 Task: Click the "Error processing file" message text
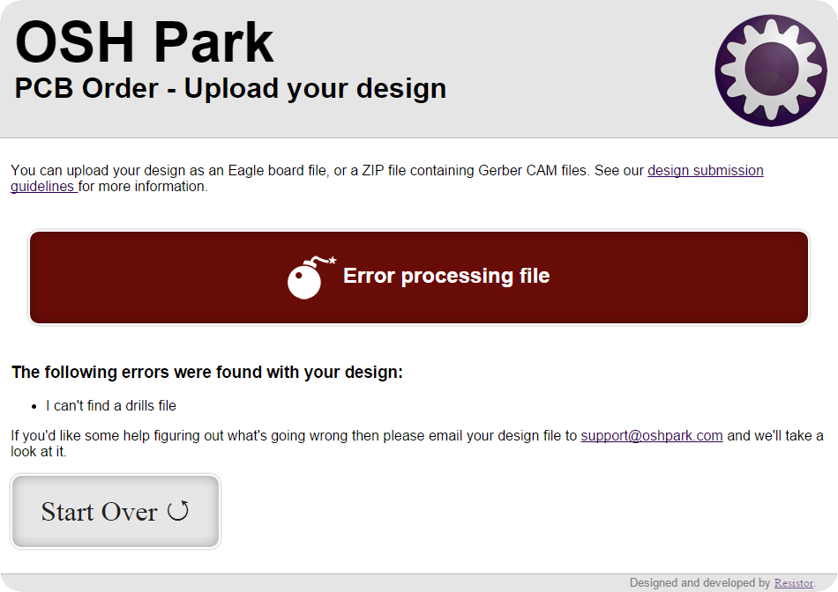(445, 276)
